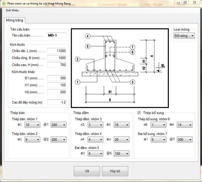Open the Φ5 stirrup diameter dropdown
The image size is (202, 182).
[95, 153]
